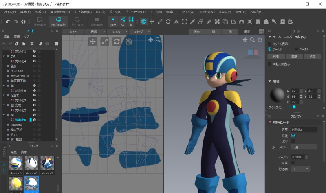The image size is (326, 193).
Task: Collapse the 環境 section
Action: pos(269,81)
